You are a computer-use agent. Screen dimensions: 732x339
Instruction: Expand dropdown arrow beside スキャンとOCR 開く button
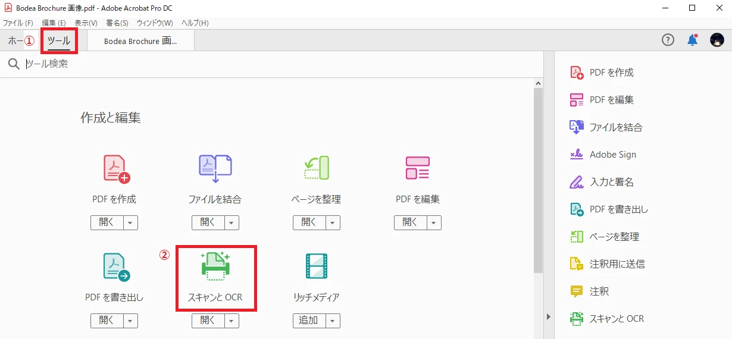(x=232, y=321)
